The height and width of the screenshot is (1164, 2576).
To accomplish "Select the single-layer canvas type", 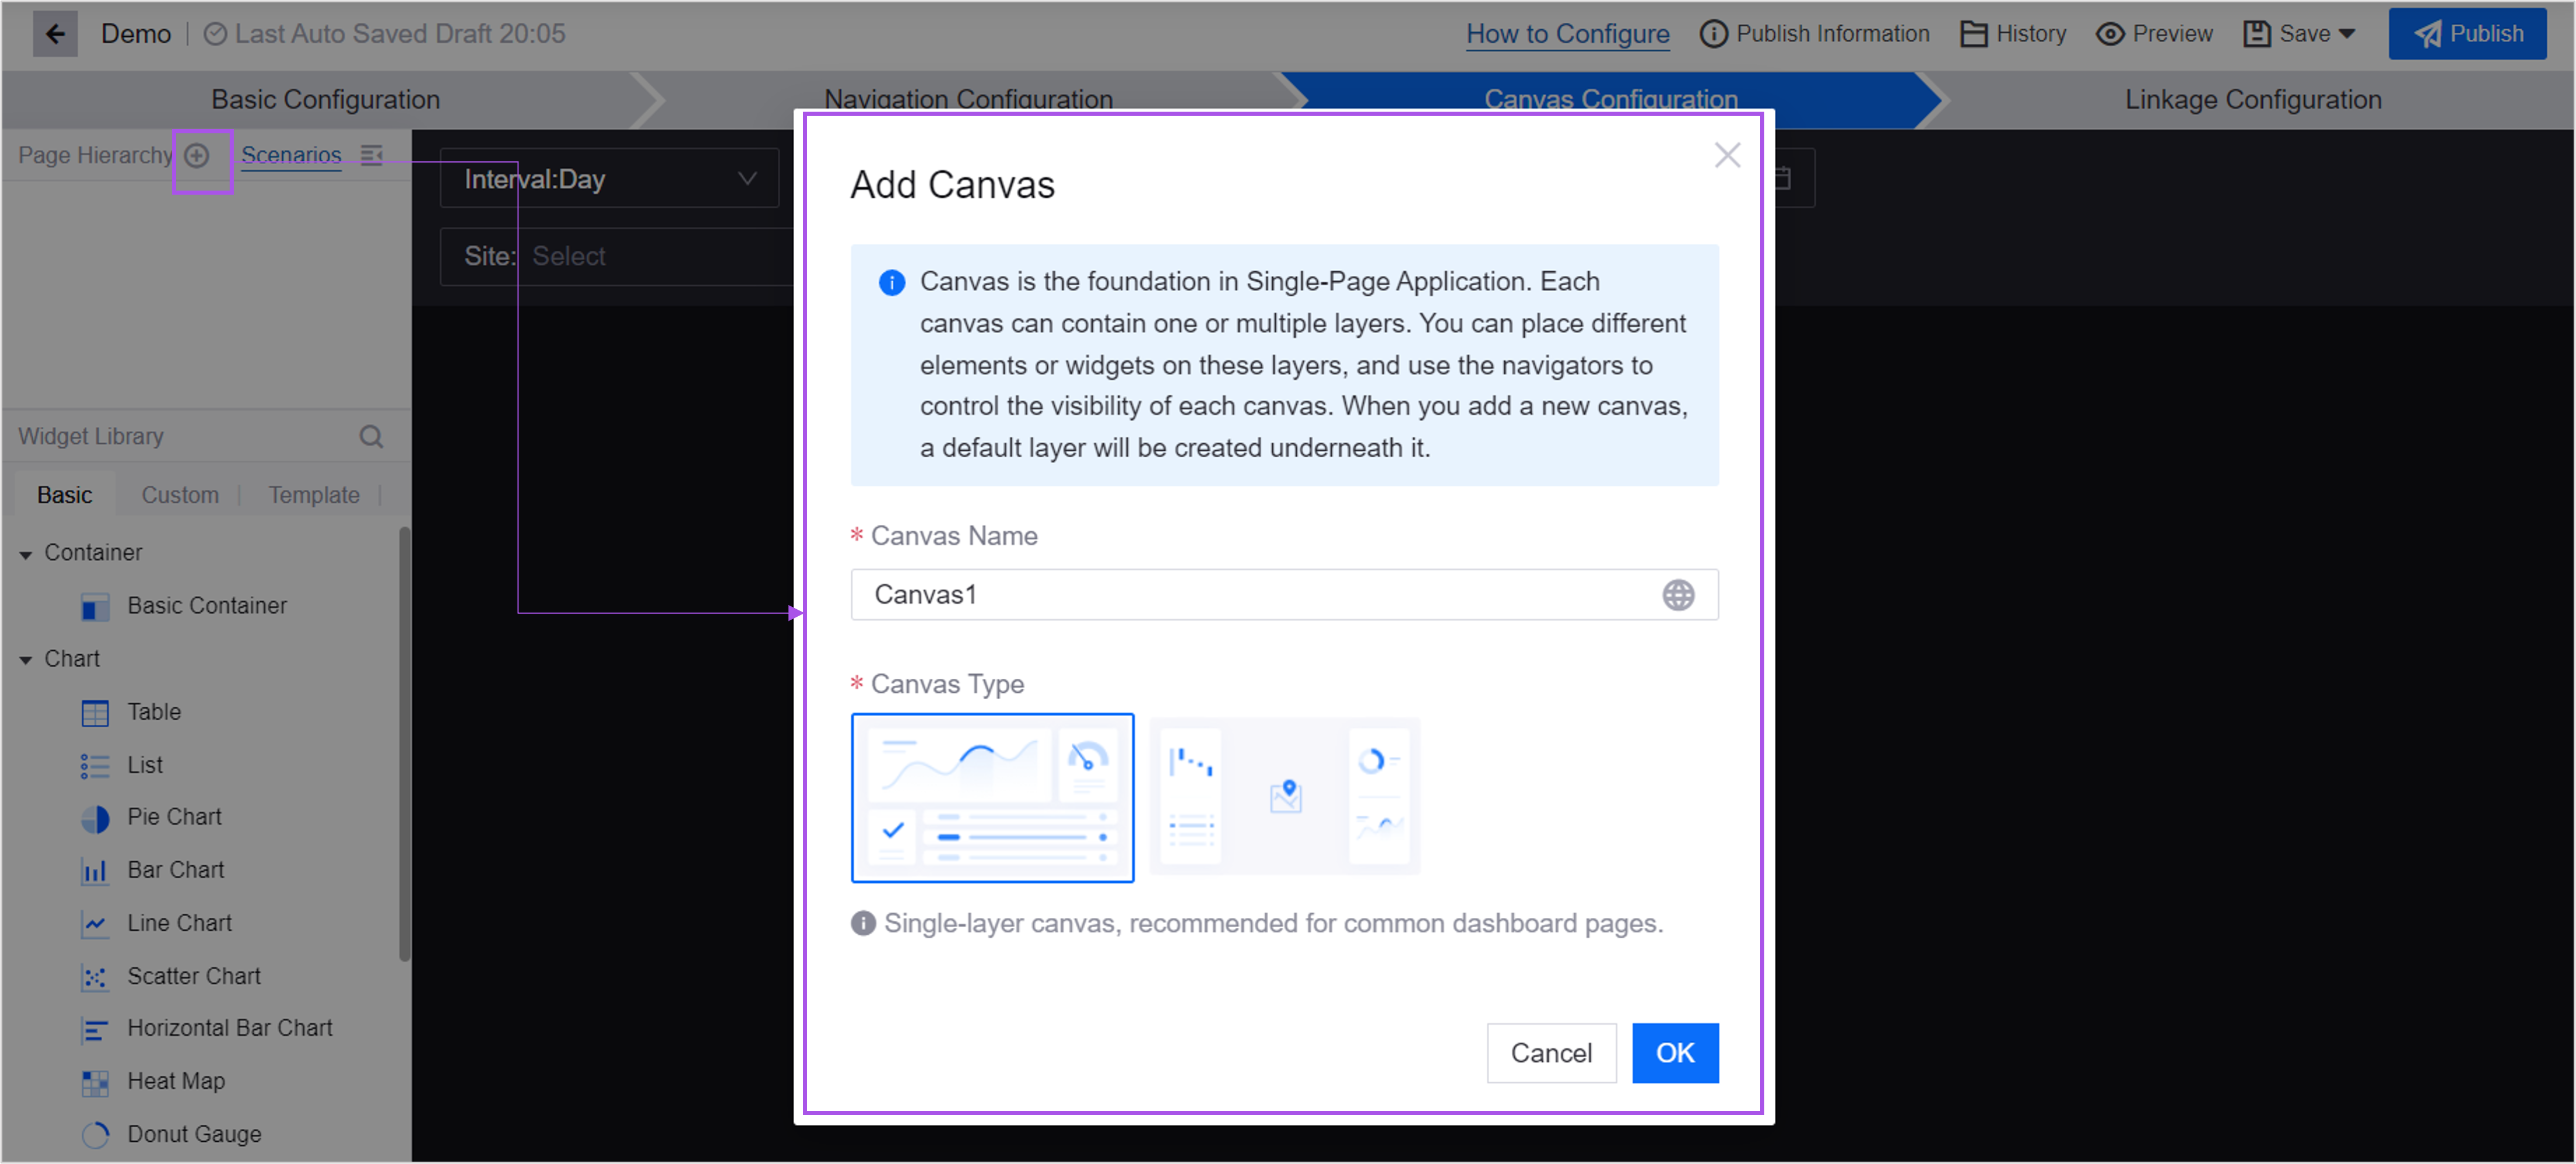I will pyautogui.click(x=991, y=797).
